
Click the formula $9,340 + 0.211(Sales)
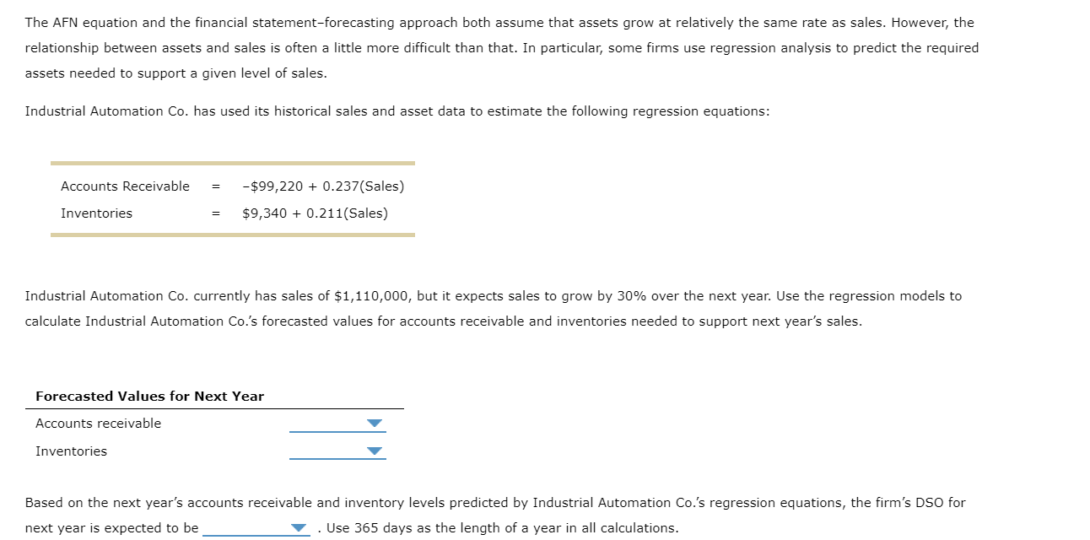click(315, 213)
